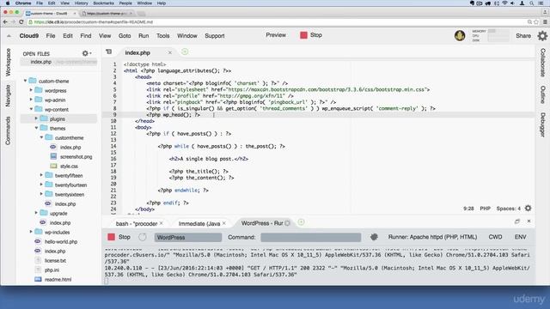This screenshot has height=309, width=550.
Task: Click the WordPress run config name field
Action: [x=188, y=237]
